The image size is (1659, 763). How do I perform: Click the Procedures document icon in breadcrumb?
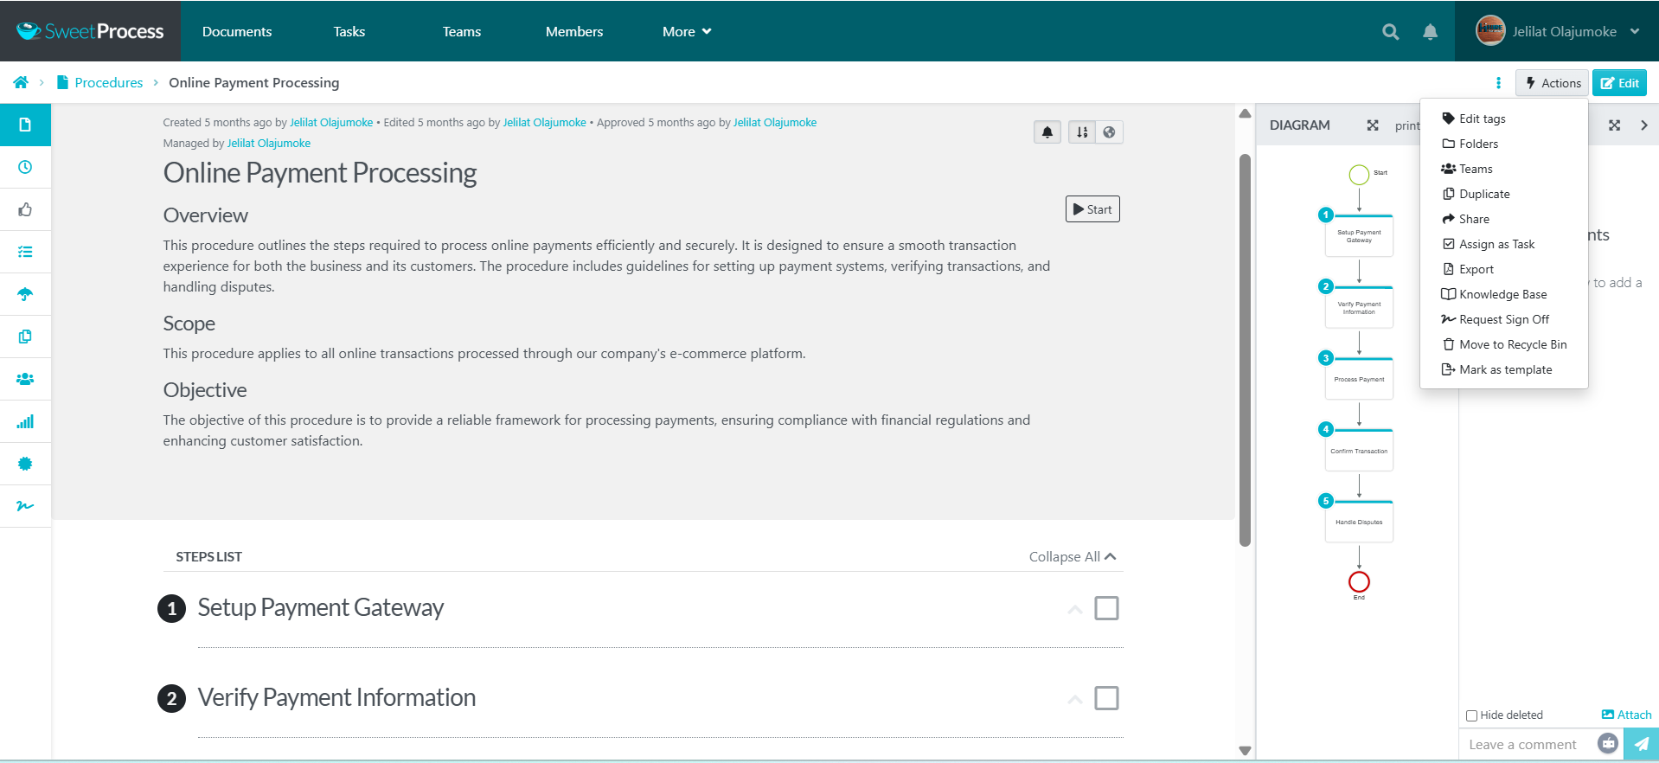62,82
